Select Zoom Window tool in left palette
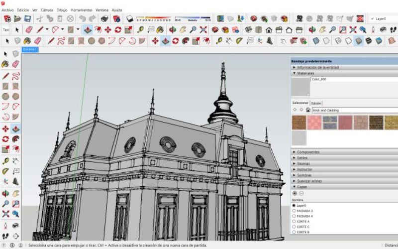This screenshot has height=249, width=398. (x=16, y=204)
